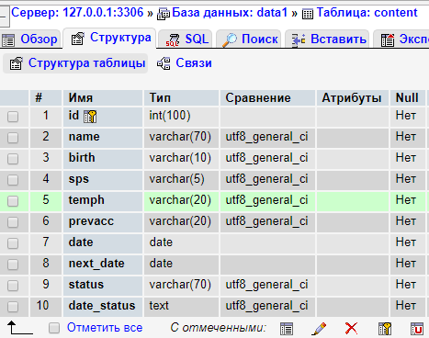
Task: Click the Вставить tab icon
Action: pyautogui.click(x=299, y=39)
